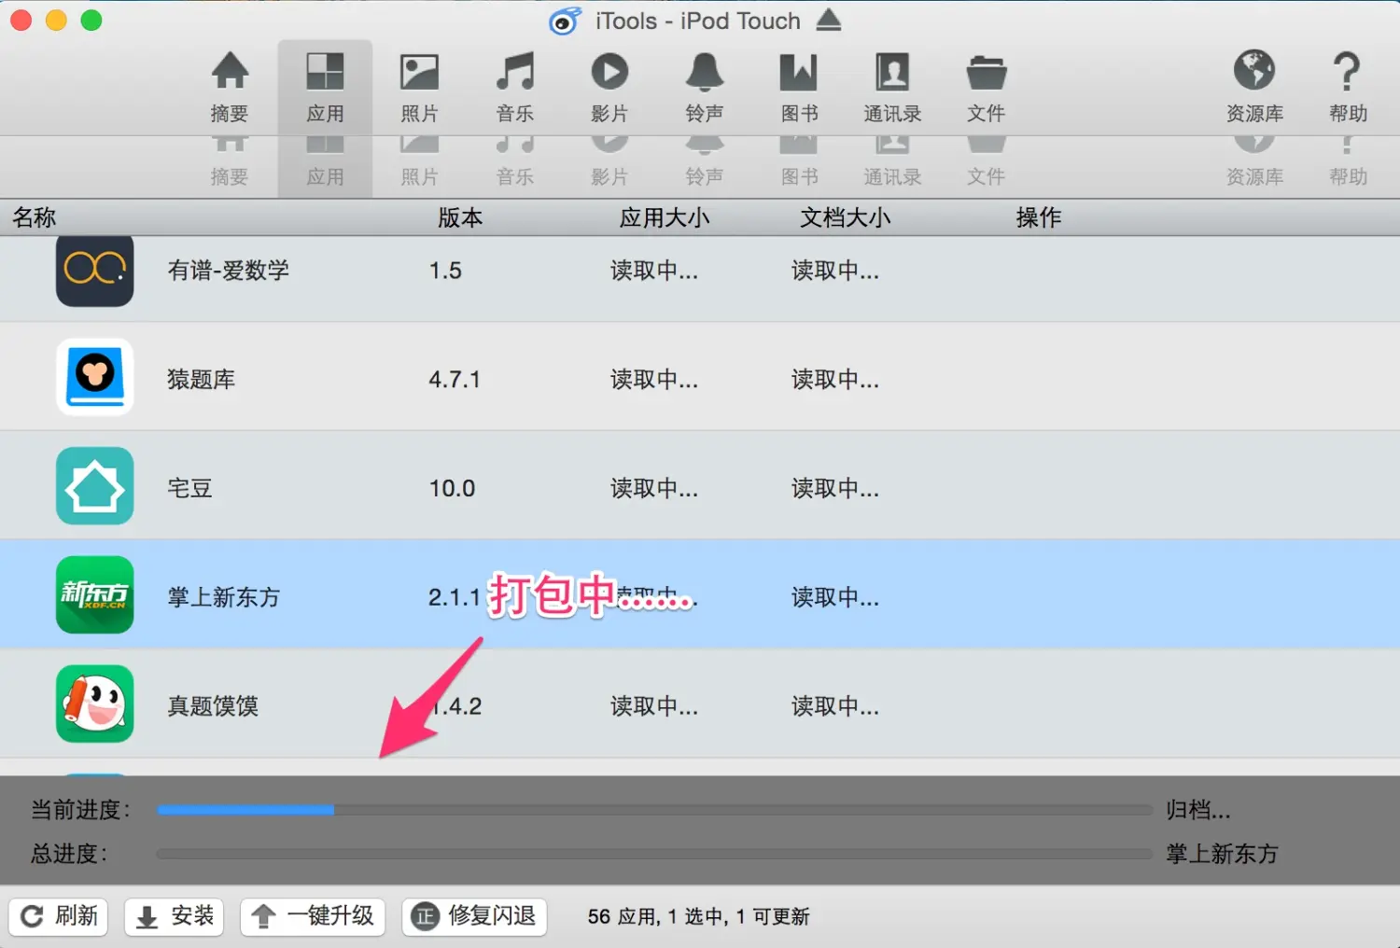Click version 10.0 of 宅豆
This screenshot has width=1400, height=948.
coord(453,488)
